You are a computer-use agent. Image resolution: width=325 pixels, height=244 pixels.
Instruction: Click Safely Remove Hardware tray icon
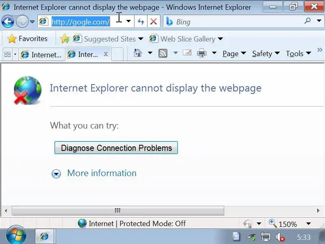tap(251, 237)
